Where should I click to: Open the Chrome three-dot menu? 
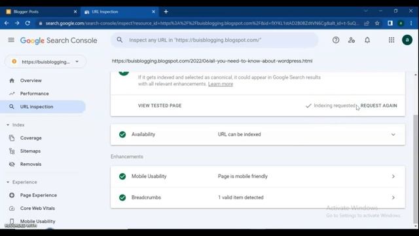[x=411, y=24]
